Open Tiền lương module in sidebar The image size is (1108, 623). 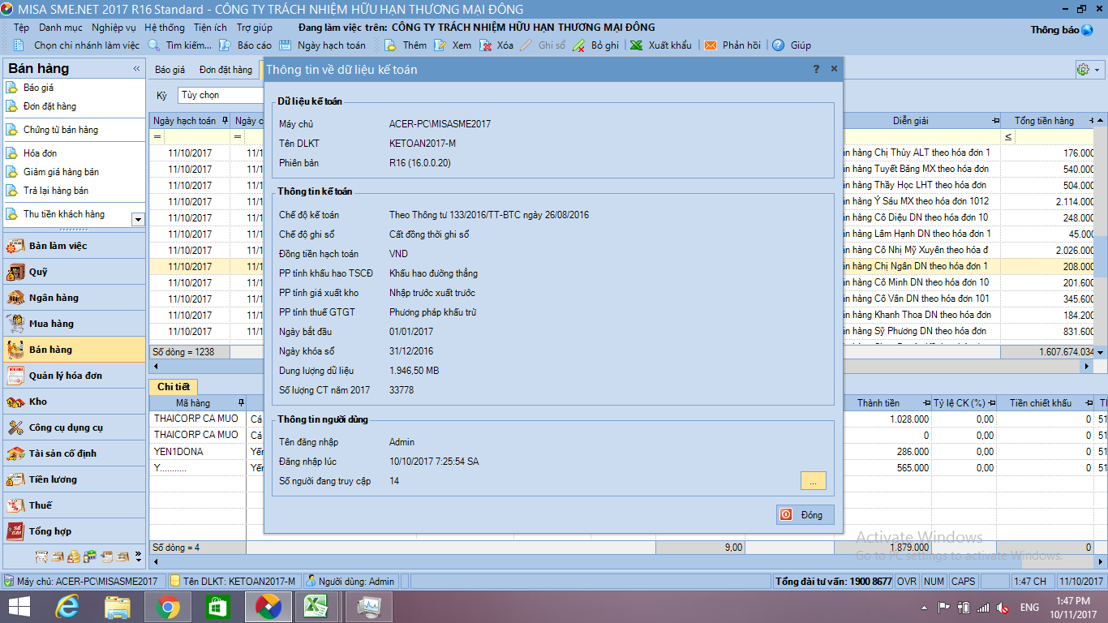pos(75,479)
